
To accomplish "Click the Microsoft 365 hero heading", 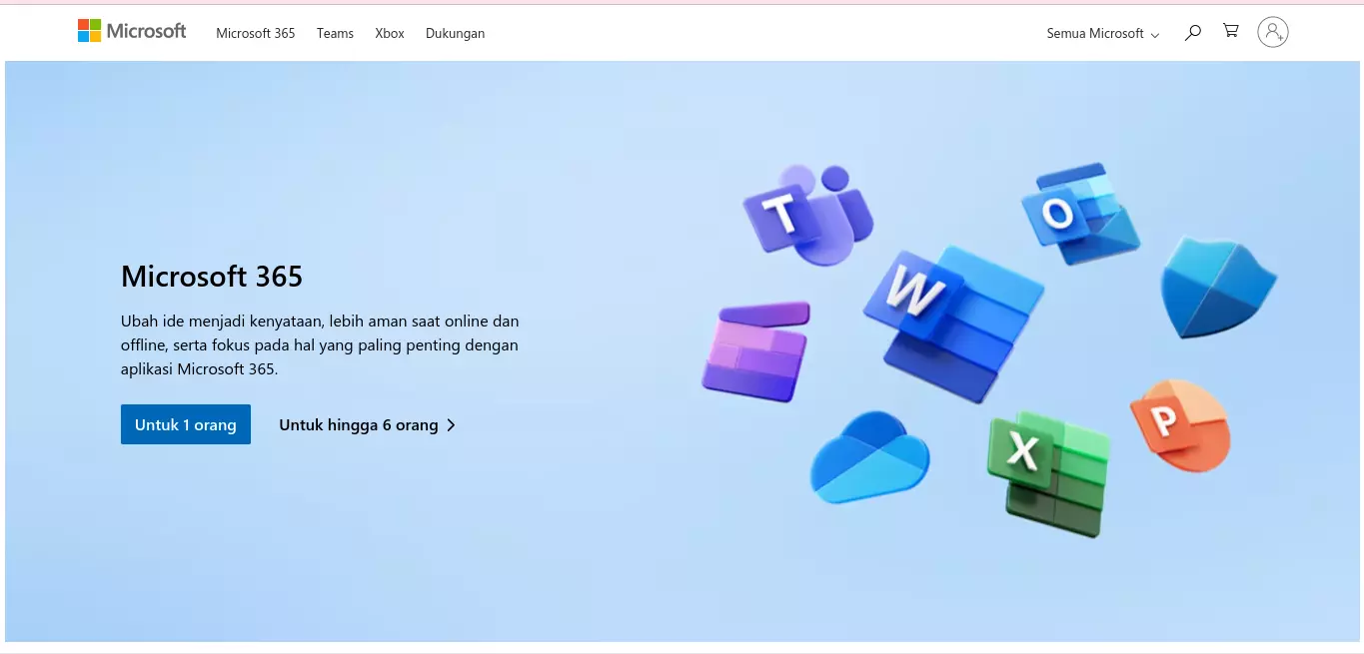I will (212, 276).
